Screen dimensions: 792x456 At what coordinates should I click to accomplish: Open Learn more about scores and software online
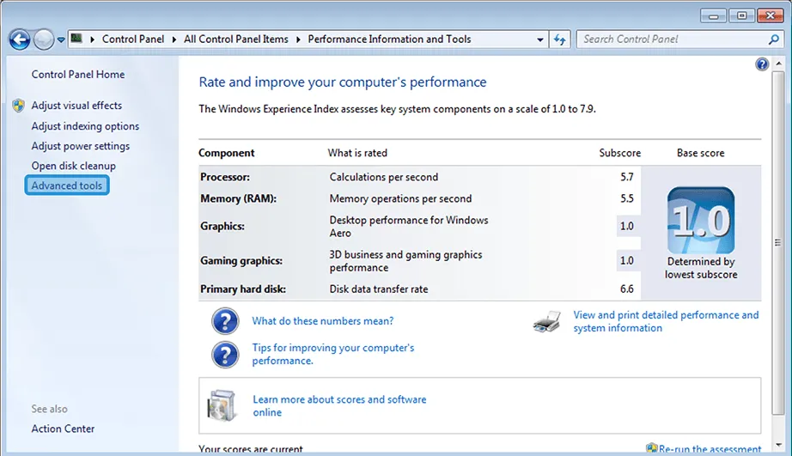point(339,405)
